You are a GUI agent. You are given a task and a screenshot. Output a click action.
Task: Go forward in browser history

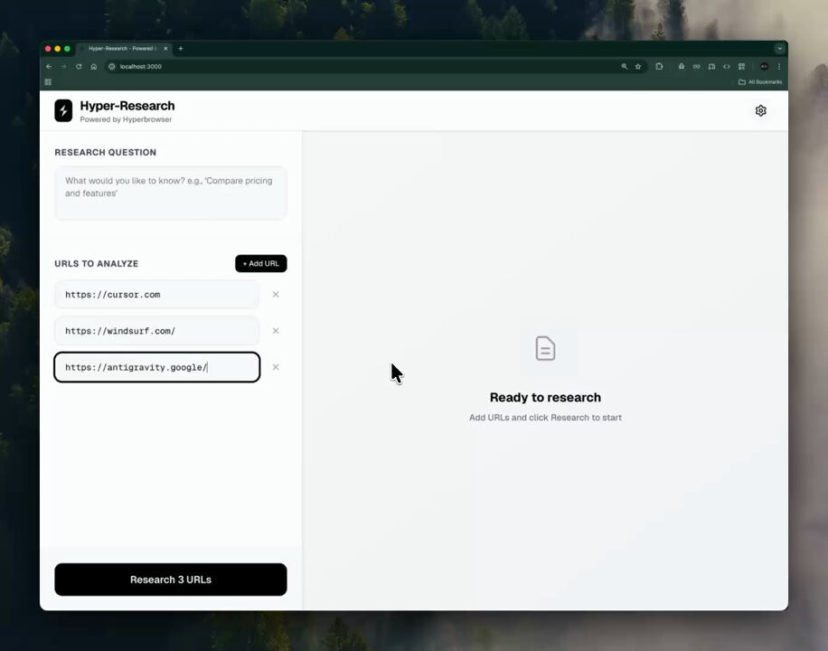pyautogui.click(x=63, y=67)
